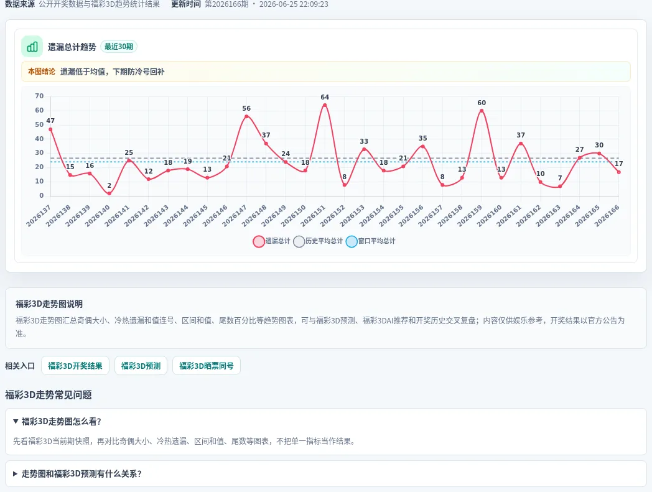The height and width of the screenshot is (492, 652).
Task: Click the data point labeled 56
Action: coord(246,116)
